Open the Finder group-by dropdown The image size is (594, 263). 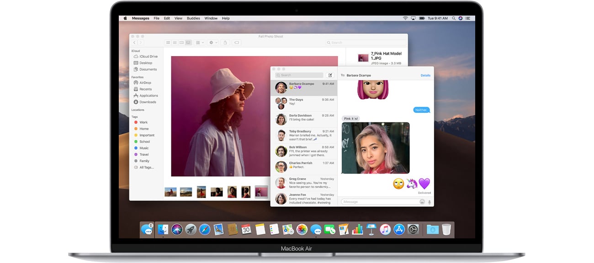[x=200, y=42]
